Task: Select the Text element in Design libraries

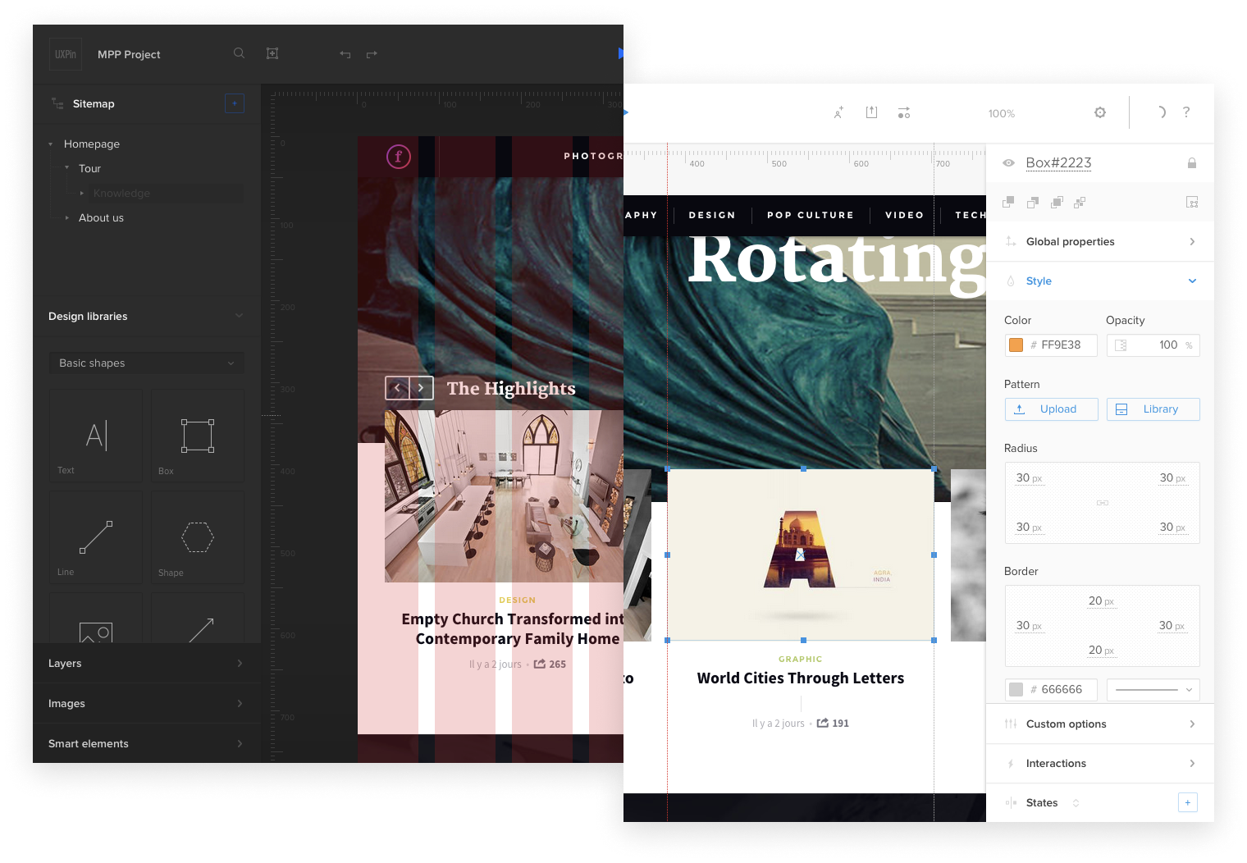Action: pyautogui.click(x=95, y=436)
